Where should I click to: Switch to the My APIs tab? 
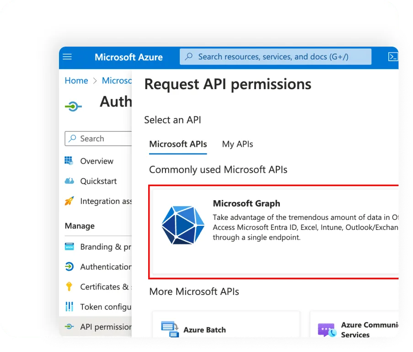point(237,144)
